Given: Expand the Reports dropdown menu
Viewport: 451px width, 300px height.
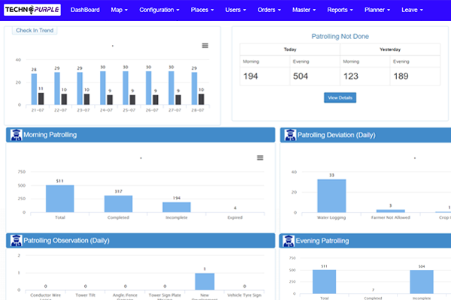Looking at the screenshot, I should pos(340,10).
